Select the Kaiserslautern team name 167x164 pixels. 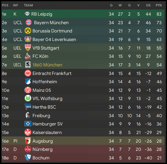pyautogui.click(x=47, y=132)
